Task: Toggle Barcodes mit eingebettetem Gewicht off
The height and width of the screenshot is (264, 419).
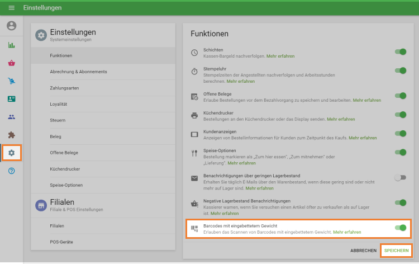Action: tap(400, 228)
